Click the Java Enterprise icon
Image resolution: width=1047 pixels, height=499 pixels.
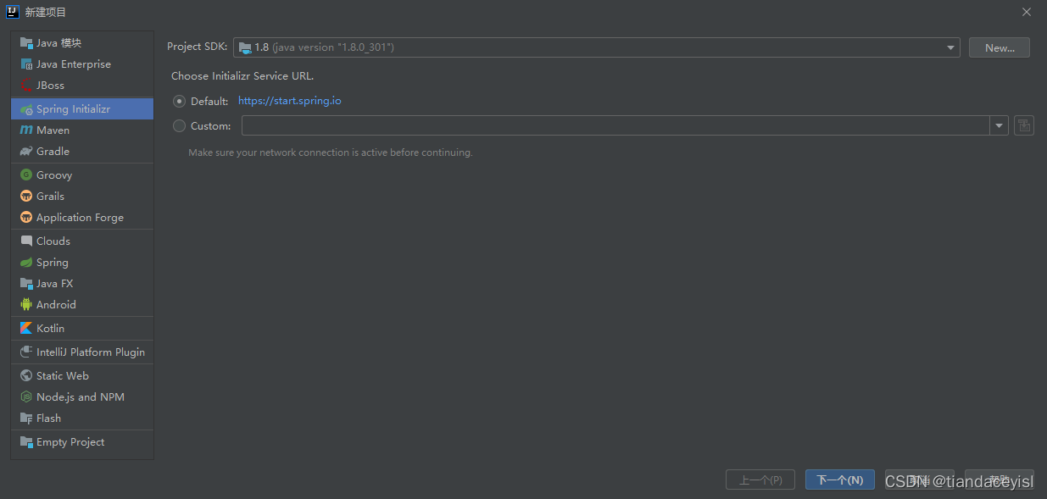pos(26,64)
